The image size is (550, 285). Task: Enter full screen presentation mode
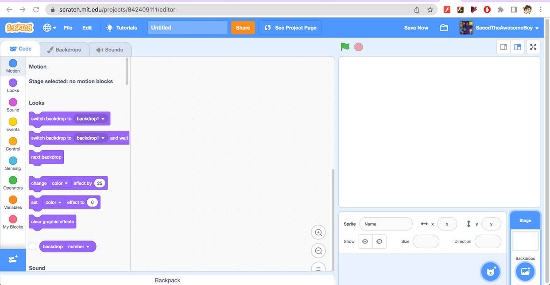click(533, 47)
